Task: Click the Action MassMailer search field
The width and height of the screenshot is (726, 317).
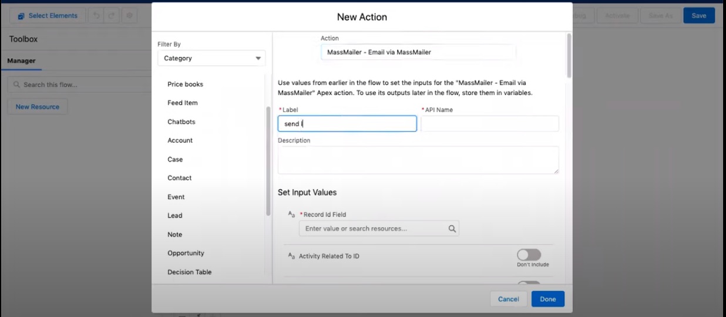Action: [418, 52]
